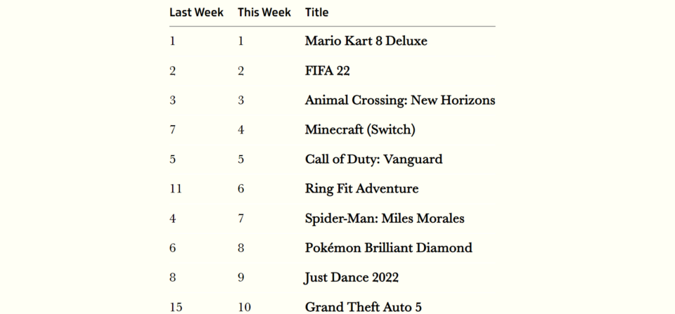Click the This Week column header

pyautogui.click(x=264, y=13)
